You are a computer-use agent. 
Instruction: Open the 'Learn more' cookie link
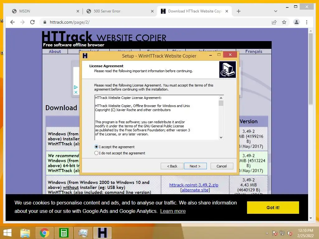(x=173, y=211)
